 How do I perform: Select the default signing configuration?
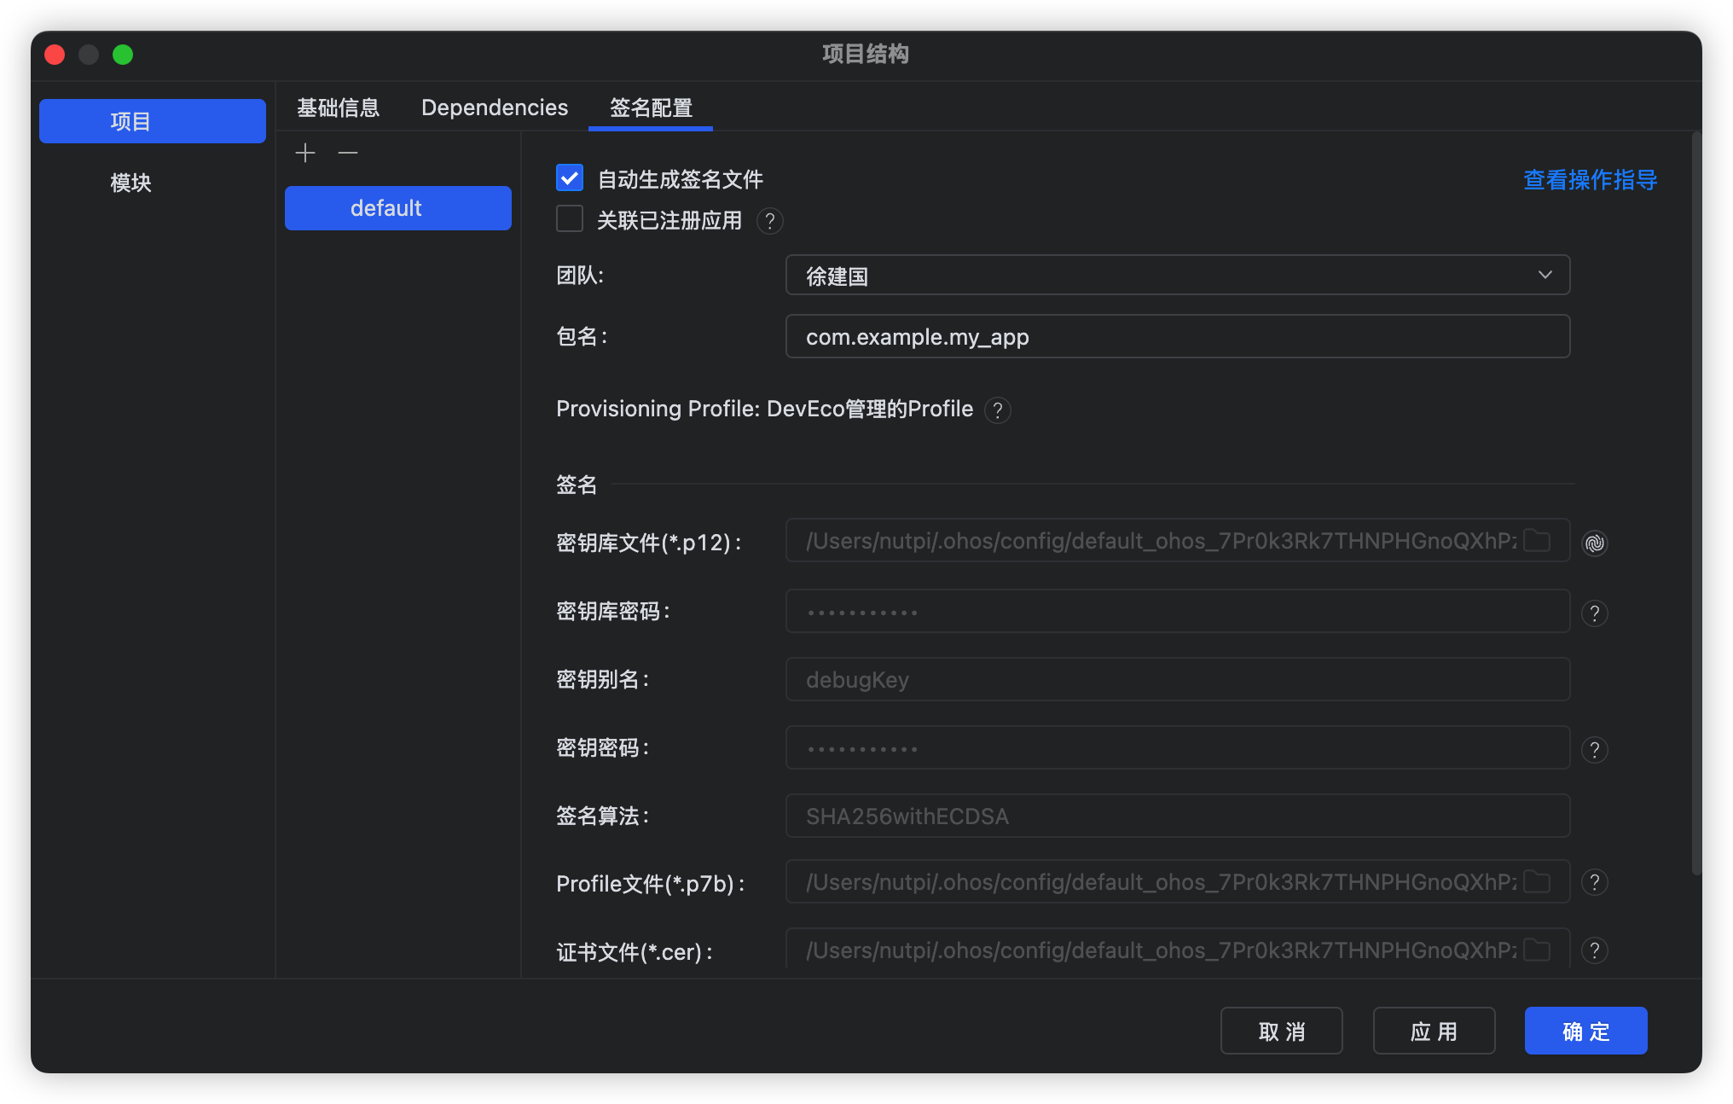click(397, 207)
